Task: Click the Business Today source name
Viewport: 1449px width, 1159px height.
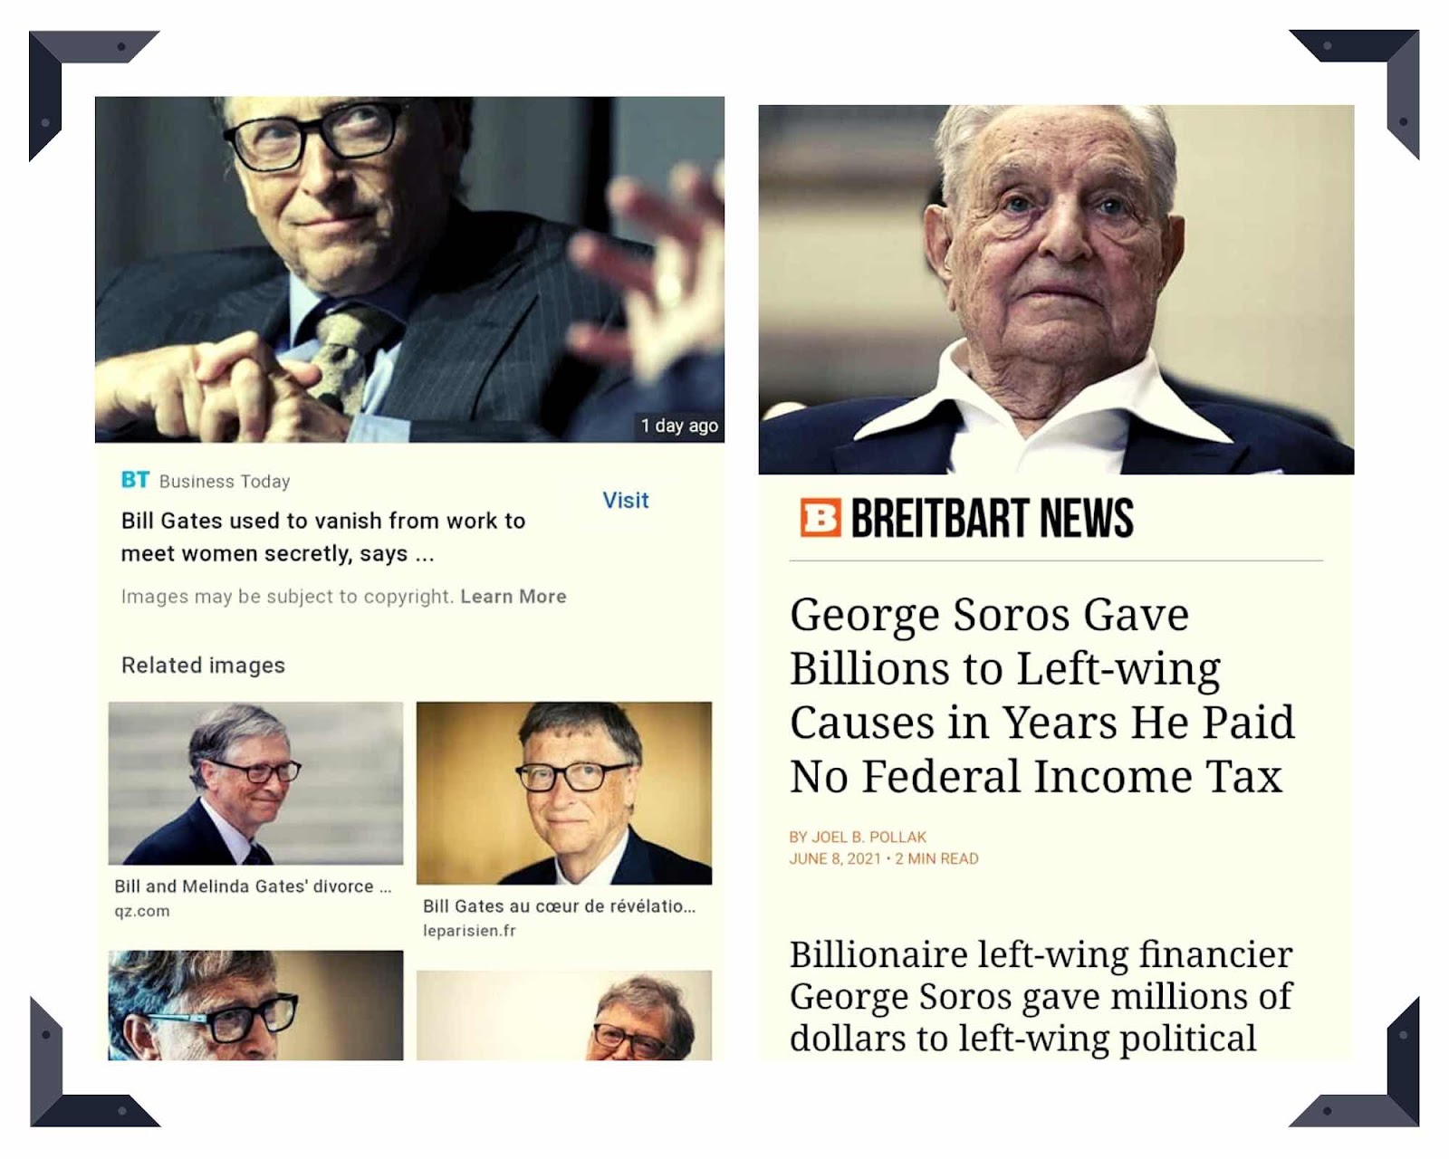Action: [225, 482]
